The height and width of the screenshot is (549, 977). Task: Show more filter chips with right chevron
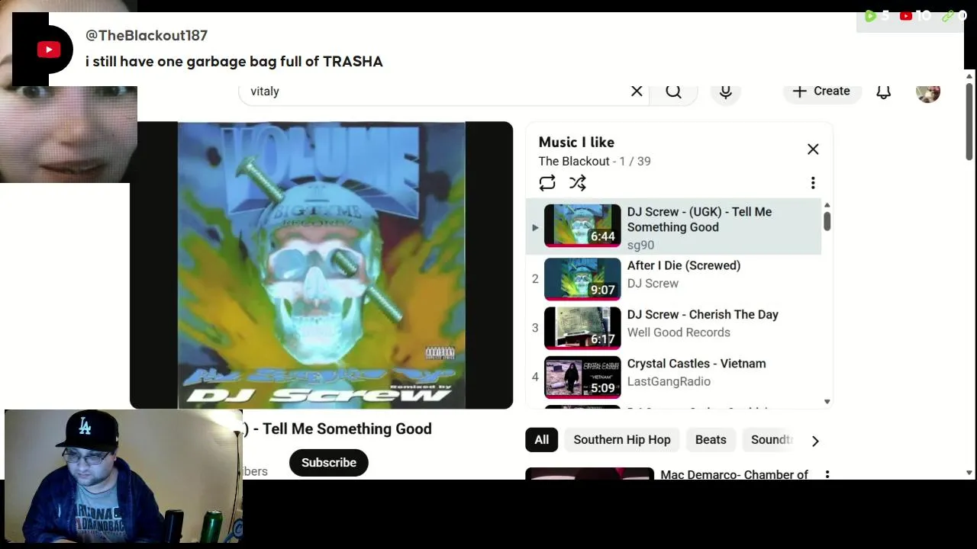(x=815, y=441)
